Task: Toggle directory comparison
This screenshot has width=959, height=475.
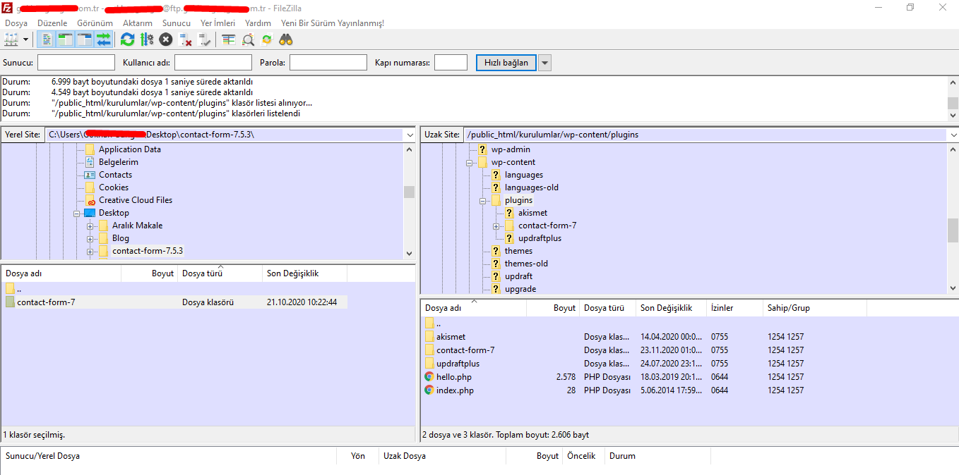Action: pyautogui.click(x=248, y=39)
